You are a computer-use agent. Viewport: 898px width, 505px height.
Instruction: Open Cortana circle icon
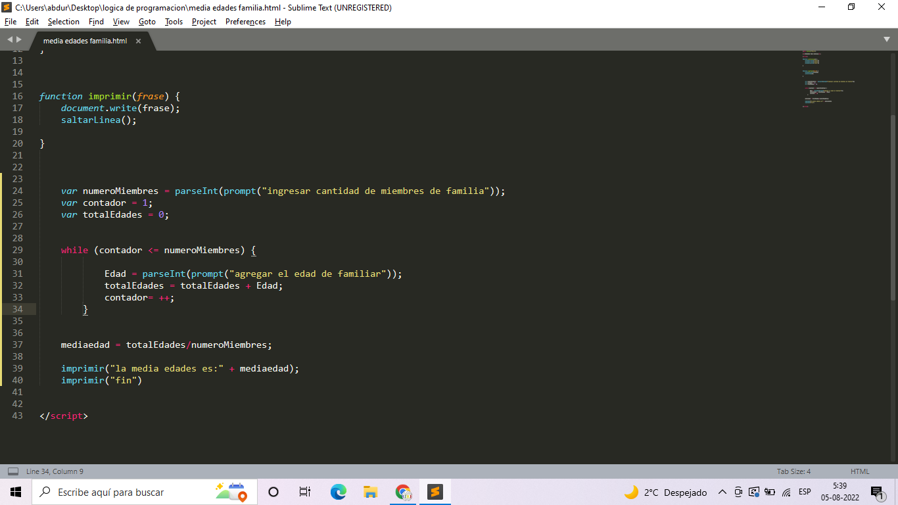(273, 492)
